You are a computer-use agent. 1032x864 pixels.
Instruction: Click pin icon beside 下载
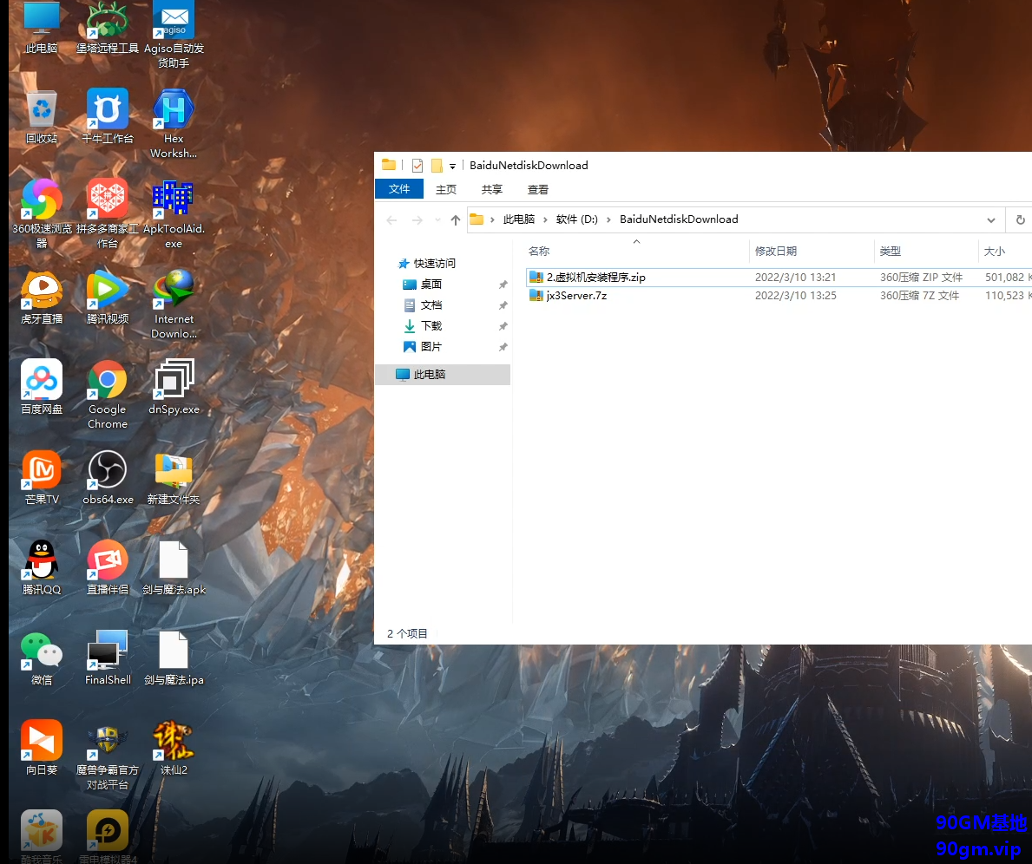[x=503, y=326]
